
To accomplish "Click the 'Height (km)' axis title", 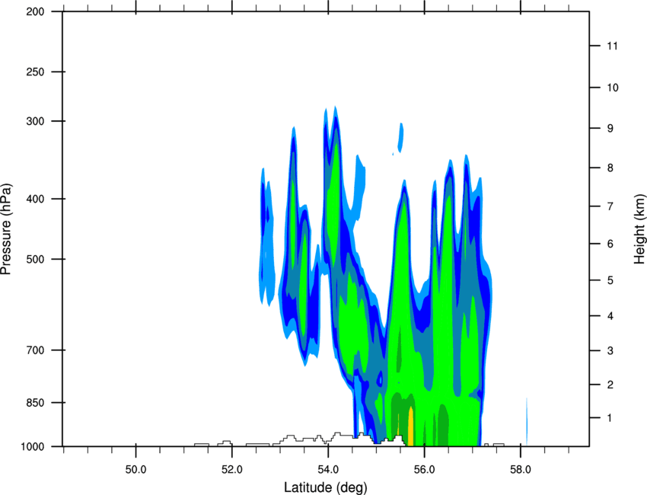I will click(x=639, y=229).
